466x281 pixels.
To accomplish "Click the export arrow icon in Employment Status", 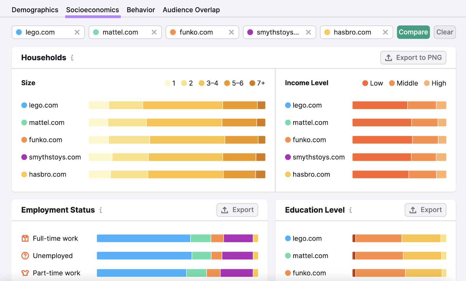I will click(225, 210).
